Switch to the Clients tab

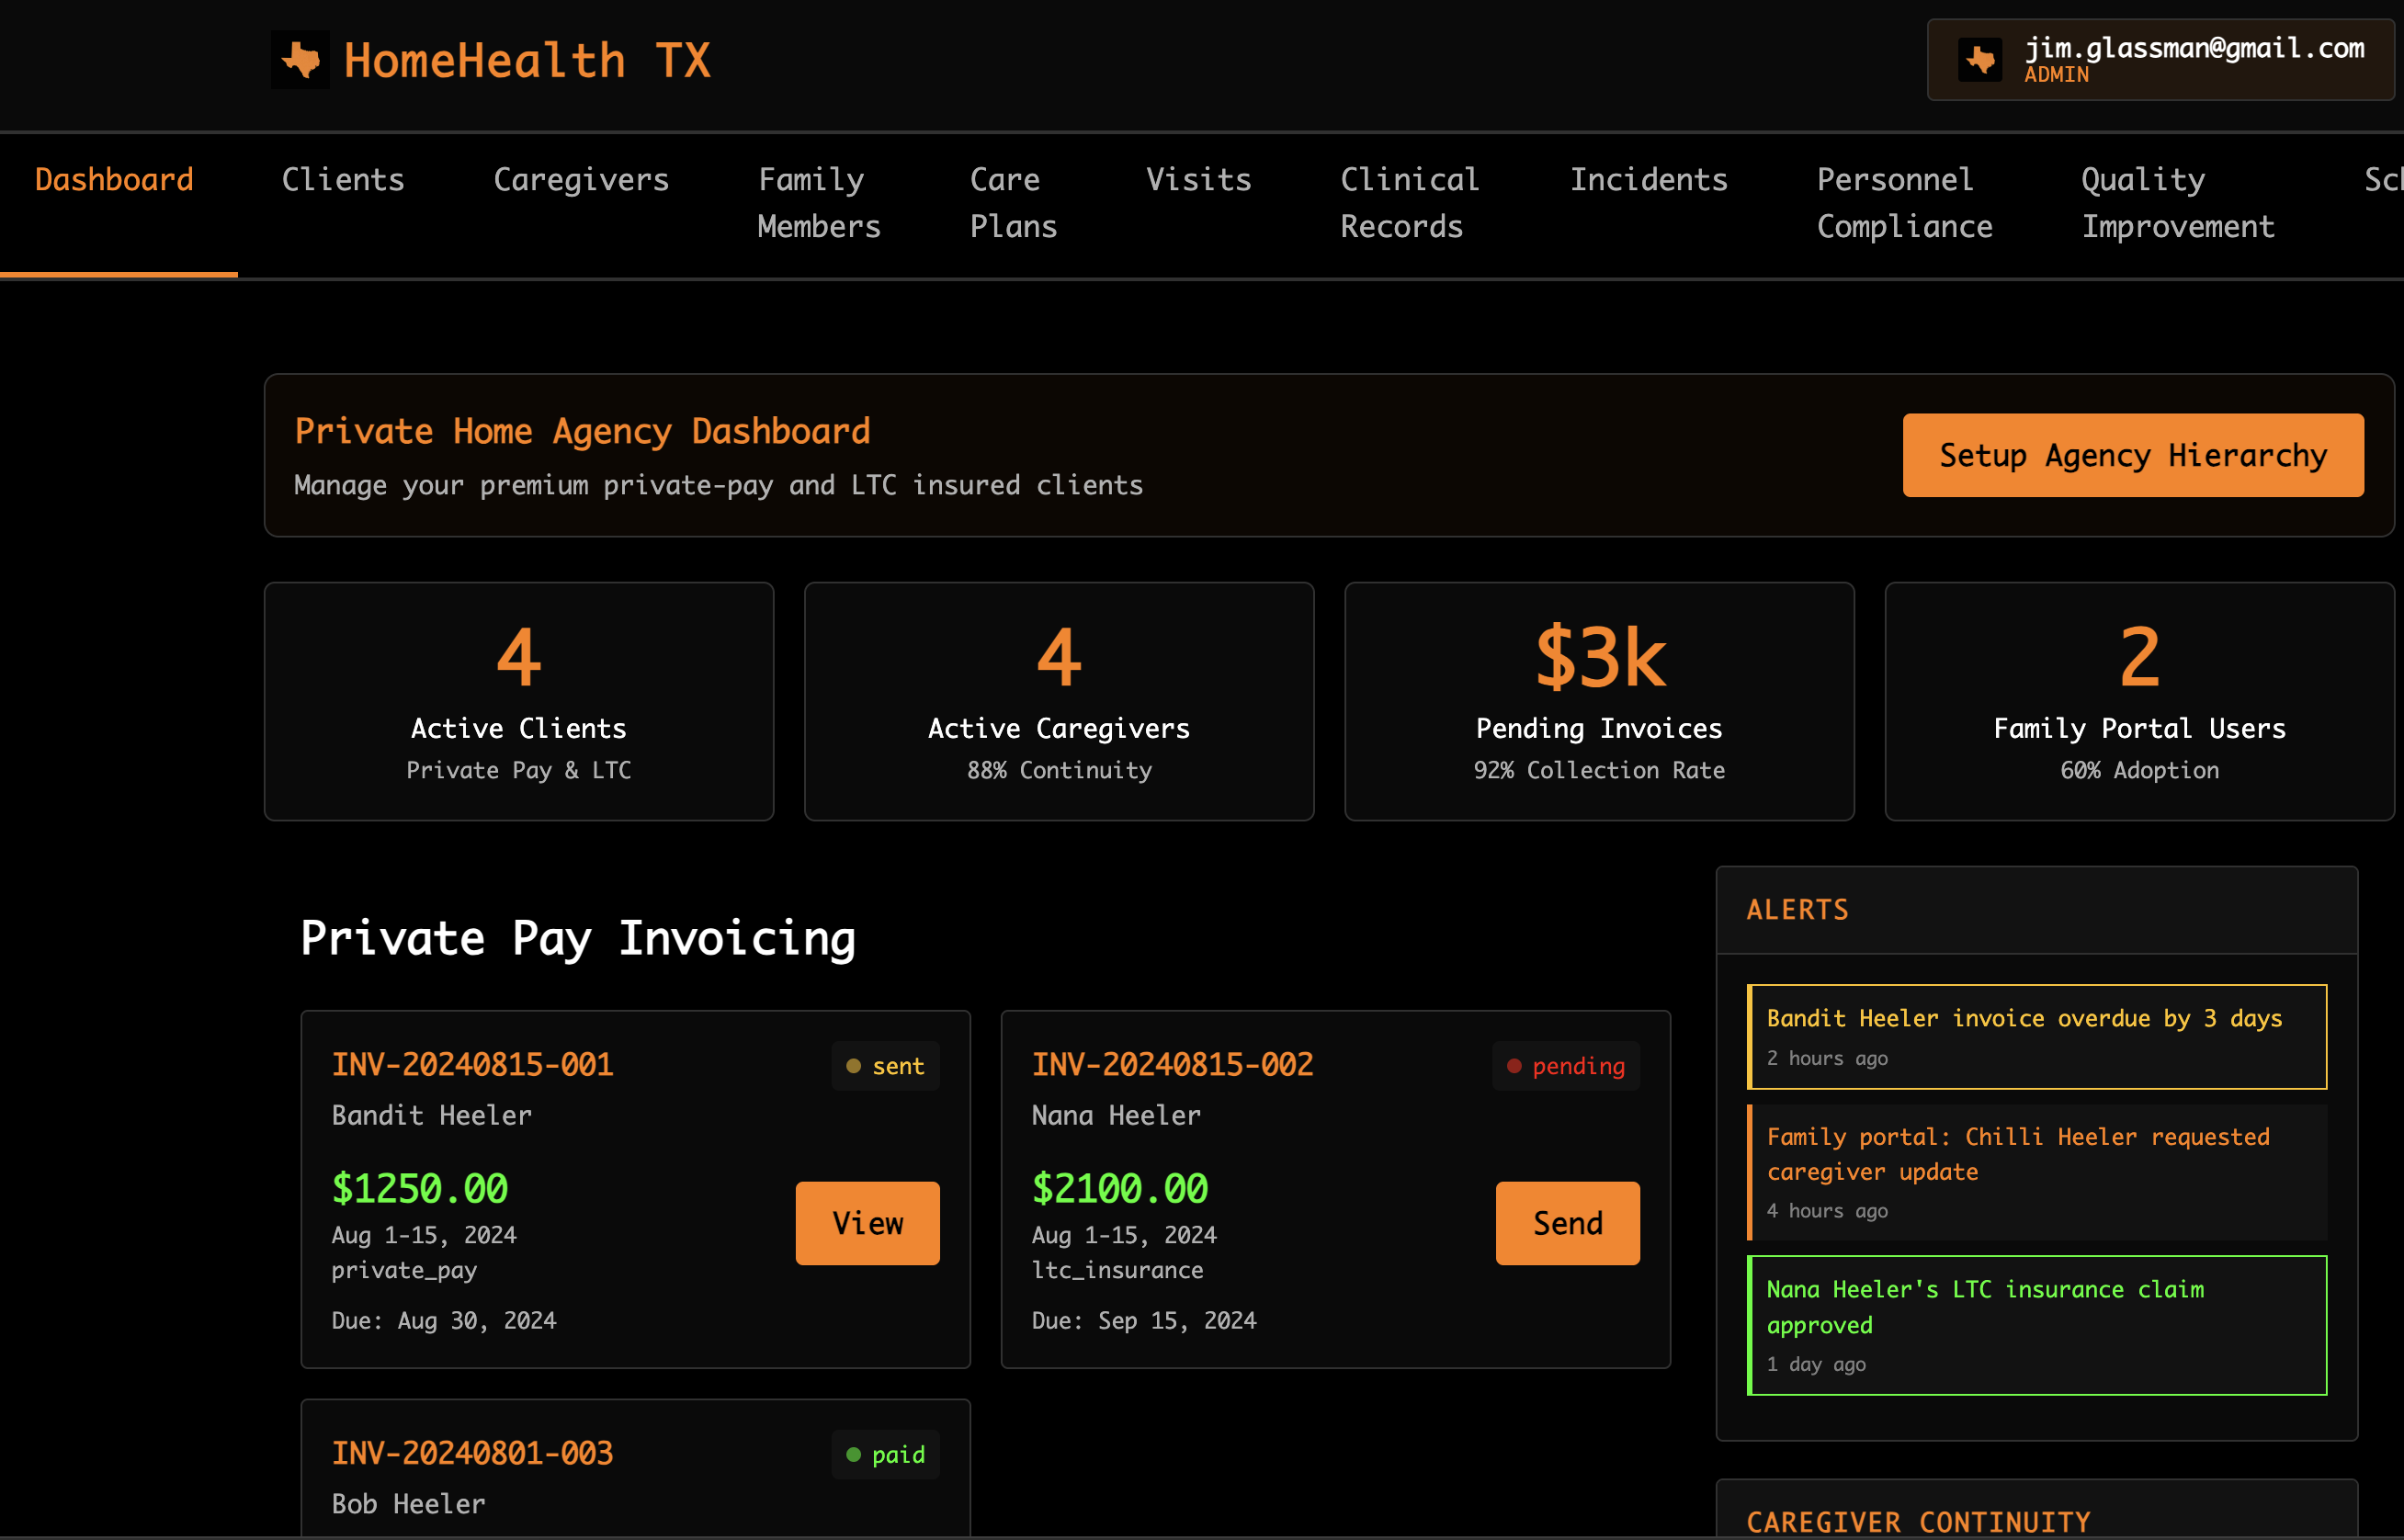pos(343,180)
